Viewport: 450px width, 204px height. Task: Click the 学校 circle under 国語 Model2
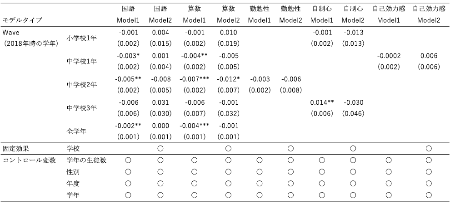click(x=160, y=148)
